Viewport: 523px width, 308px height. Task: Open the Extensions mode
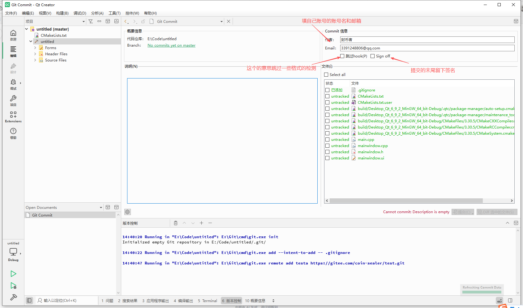pos(13,117)
